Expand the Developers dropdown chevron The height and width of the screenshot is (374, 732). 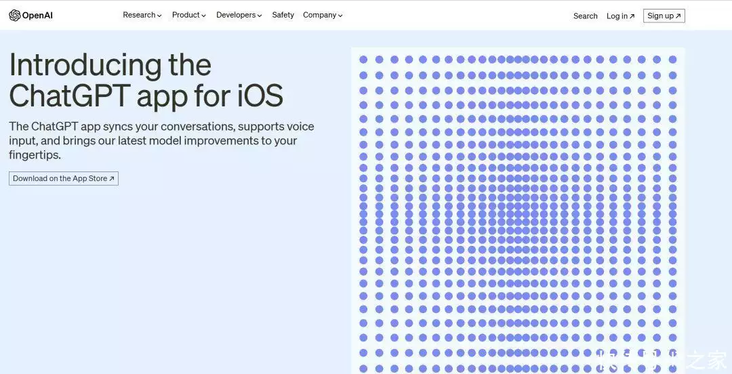click(260, 16)
